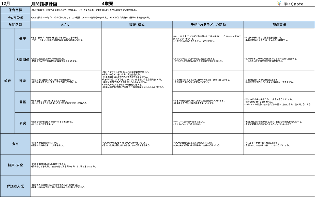This screenshot has height=198, width=316.
Task: Click the 言語 subcategory cell
Action: (22, 102)
